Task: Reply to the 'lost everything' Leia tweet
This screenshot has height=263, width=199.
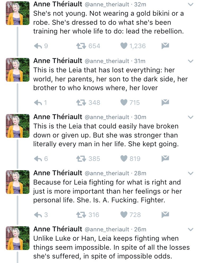Action: click(38, 102)
